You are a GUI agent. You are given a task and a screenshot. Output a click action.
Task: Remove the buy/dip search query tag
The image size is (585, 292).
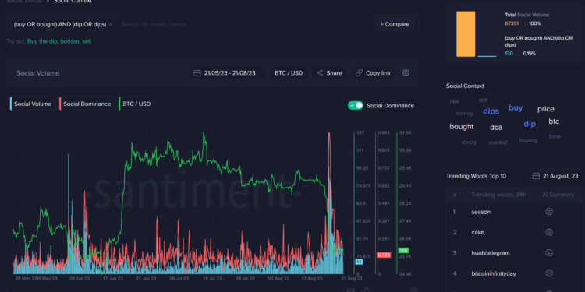click(111, 25)
